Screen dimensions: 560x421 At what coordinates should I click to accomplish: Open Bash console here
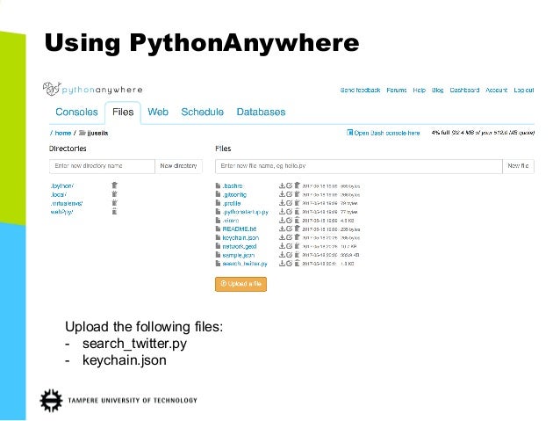click(x=384, y=133)
